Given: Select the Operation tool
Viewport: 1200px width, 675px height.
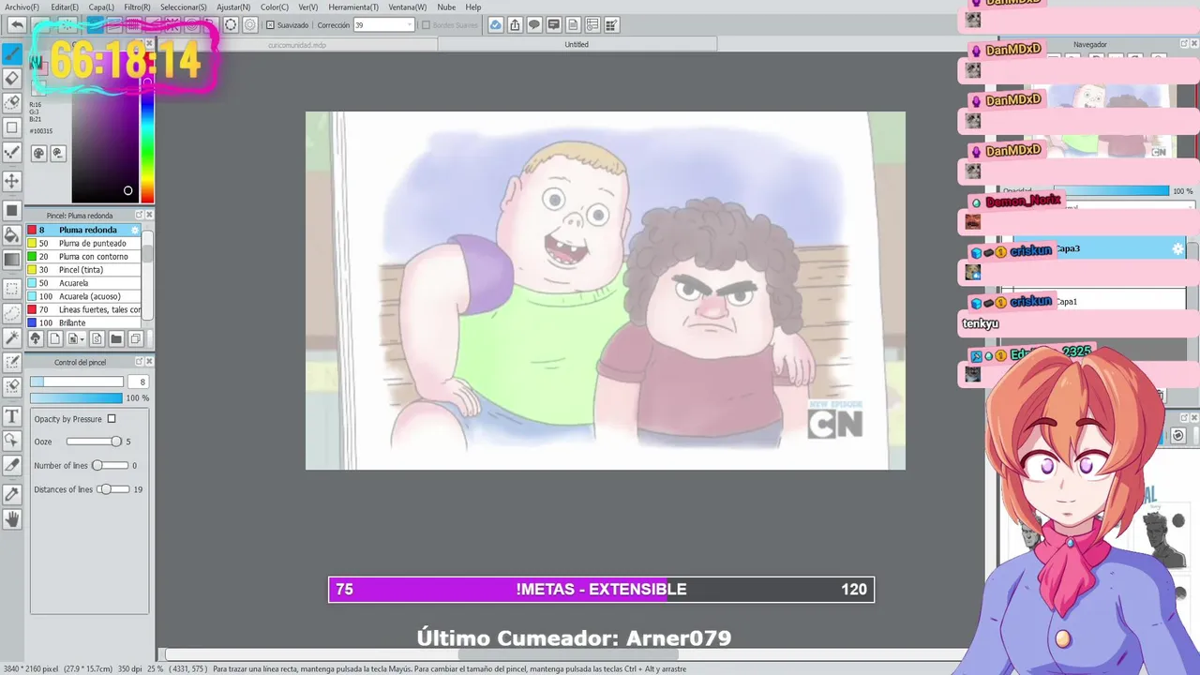Looking at the screenshot, I should click(x=12, y=441).
